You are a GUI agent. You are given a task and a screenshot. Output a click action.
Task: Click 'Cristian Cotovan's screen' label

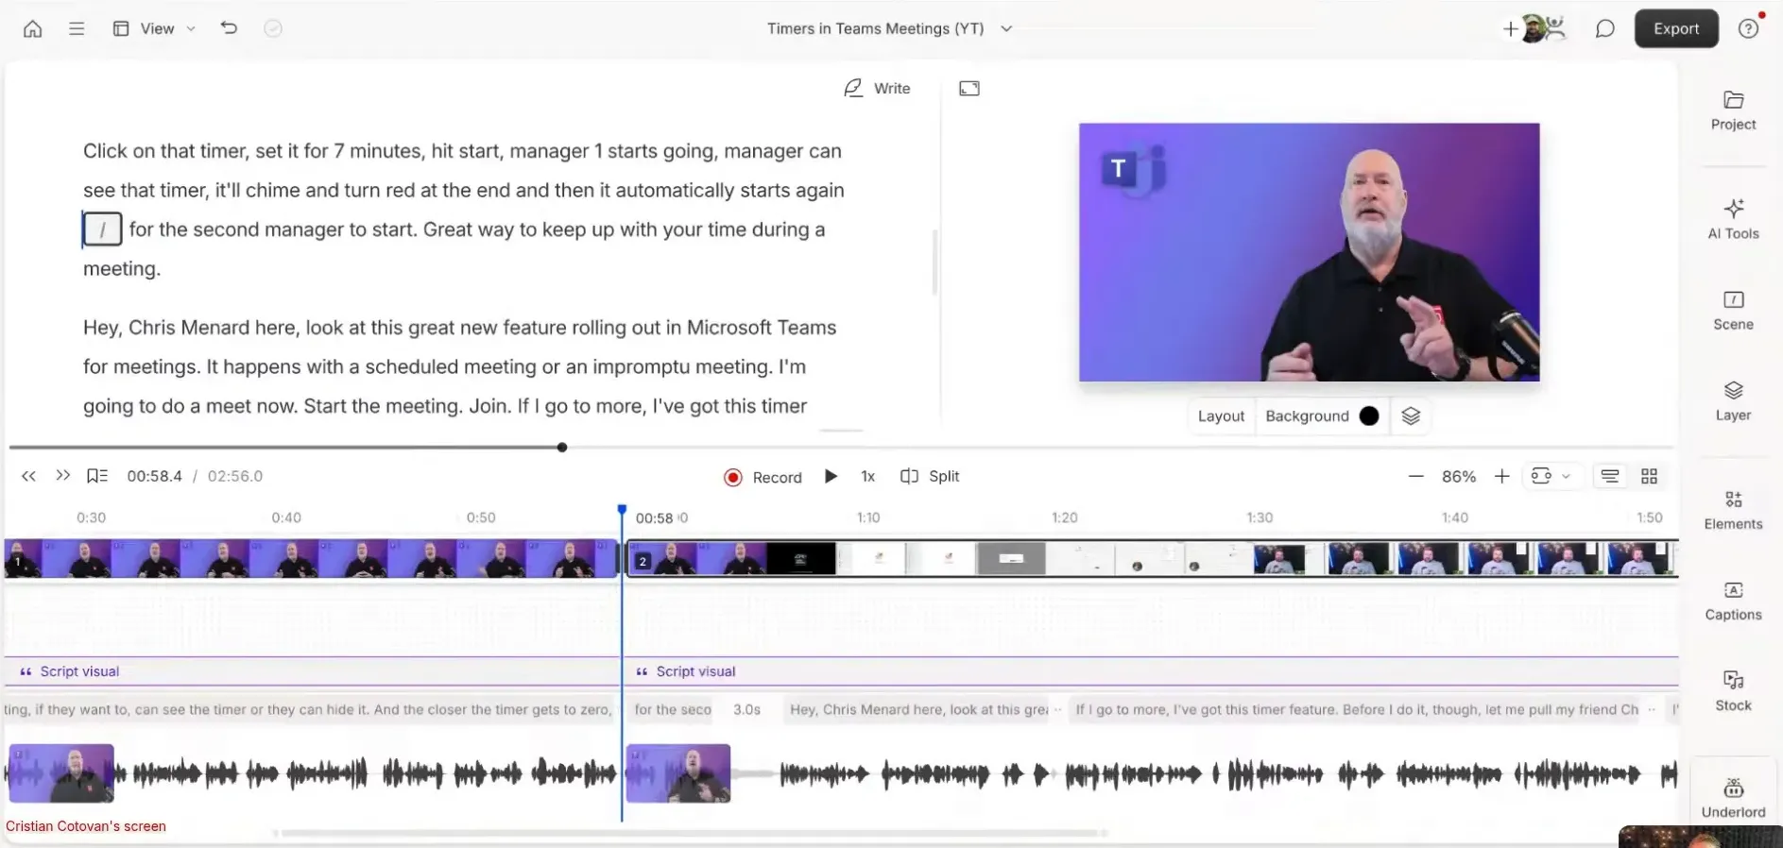pyautogui.click(x=86, y=826)
